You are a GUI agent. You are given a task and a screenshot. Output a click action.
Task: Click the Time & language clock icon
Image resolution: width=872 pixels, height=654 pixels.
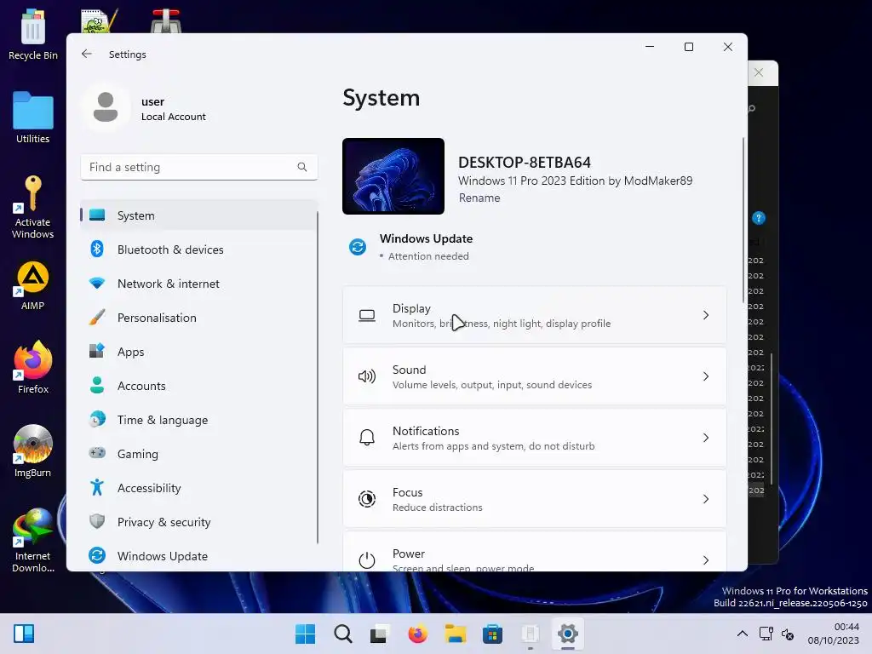[x=97, y=419]
